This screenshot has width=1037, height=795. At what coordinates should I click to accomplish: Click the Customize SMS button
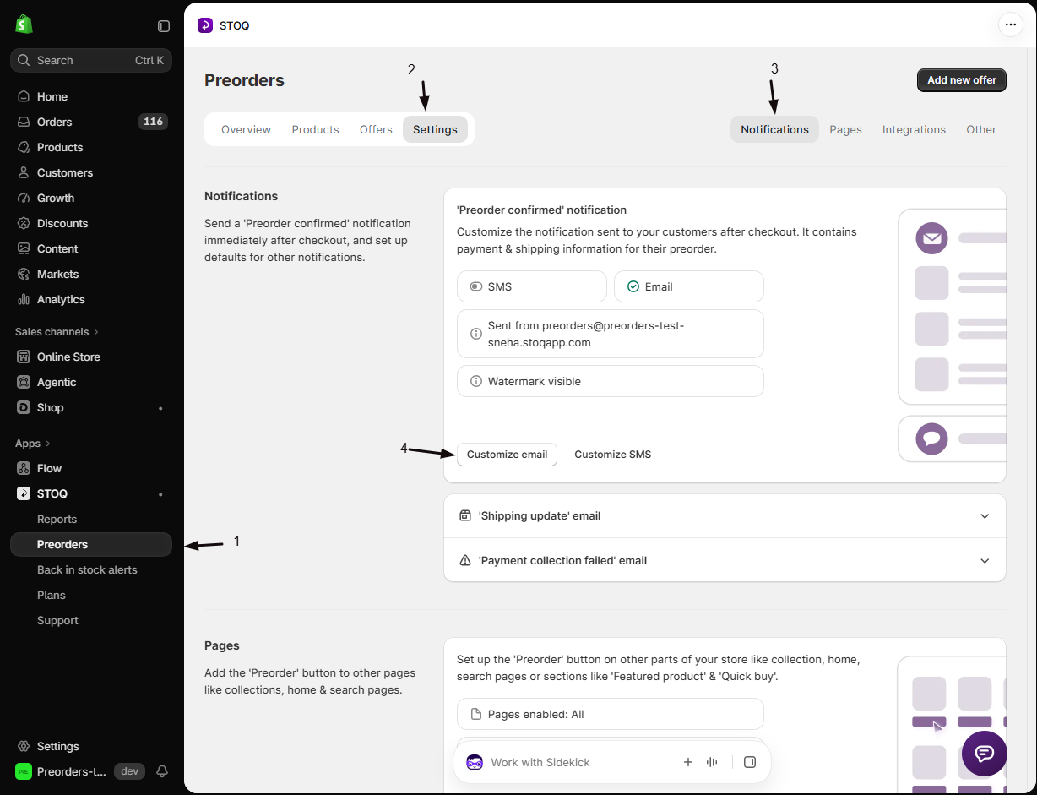pyautogui.click(x=612, y=455)
